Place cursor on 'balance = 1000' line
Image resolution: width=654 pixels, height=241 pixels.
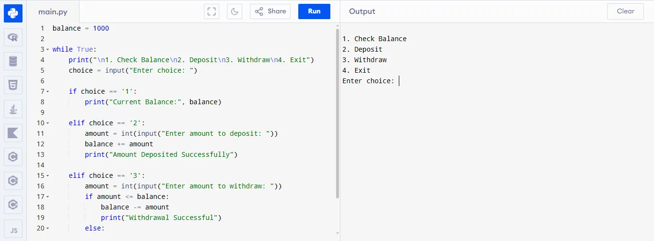point(81,28)
